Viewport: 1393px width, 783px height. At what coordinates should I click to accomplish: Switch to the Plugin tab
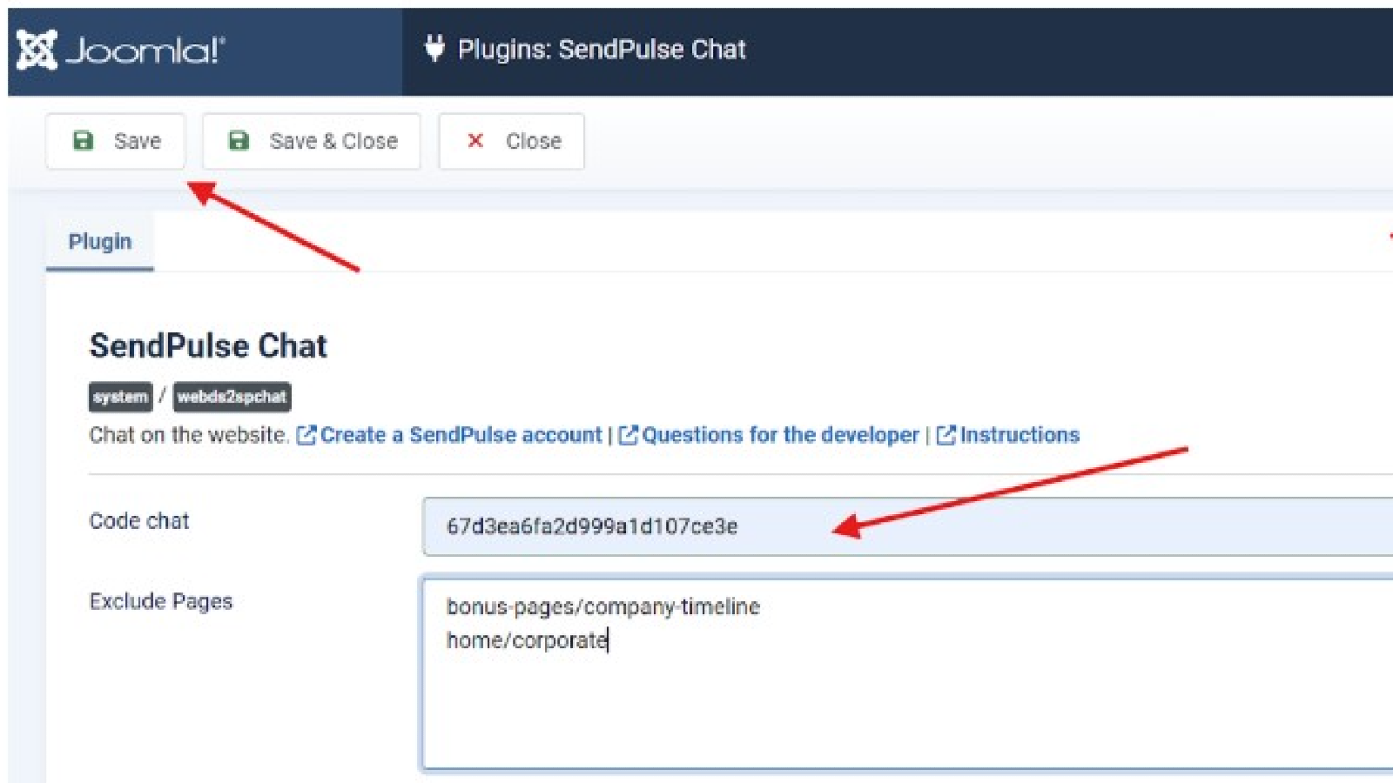point(100,242)
